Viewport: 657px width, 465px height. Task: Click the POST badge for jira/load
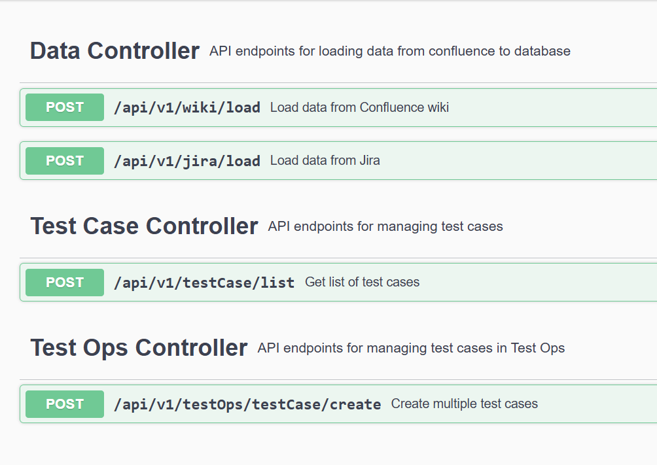(x=65, y=161)
